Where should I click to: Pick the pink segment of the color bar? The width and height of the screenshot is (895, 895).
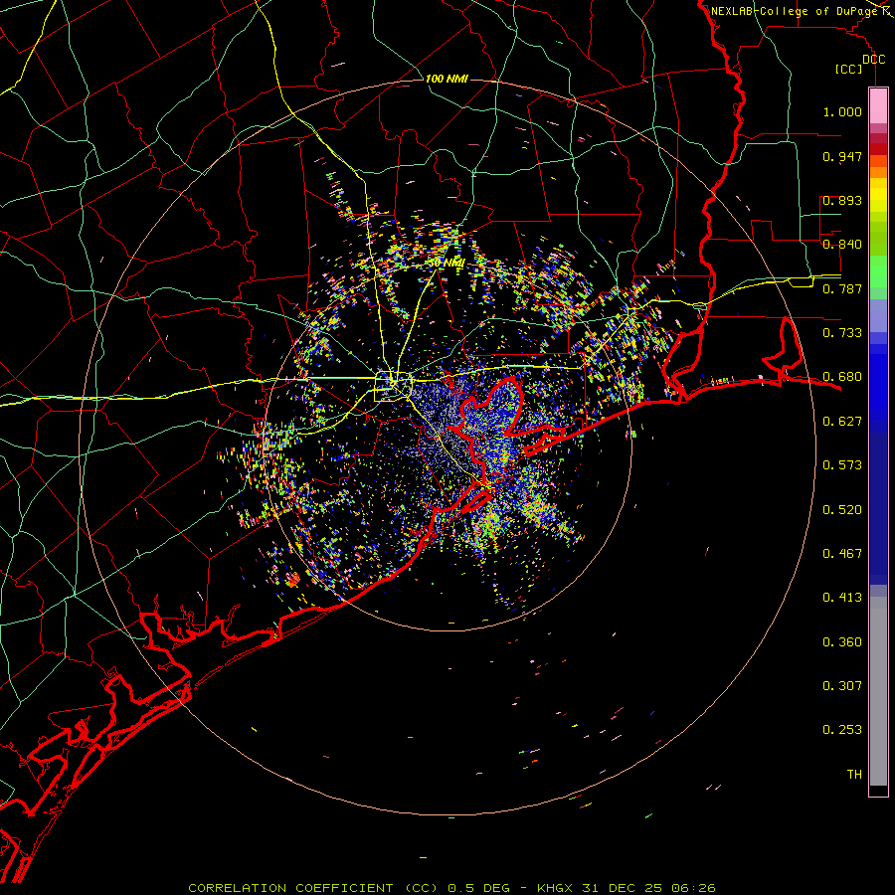pos(878,106)
